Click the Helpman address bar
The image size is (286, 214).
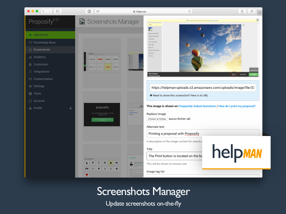click(143, 11)
